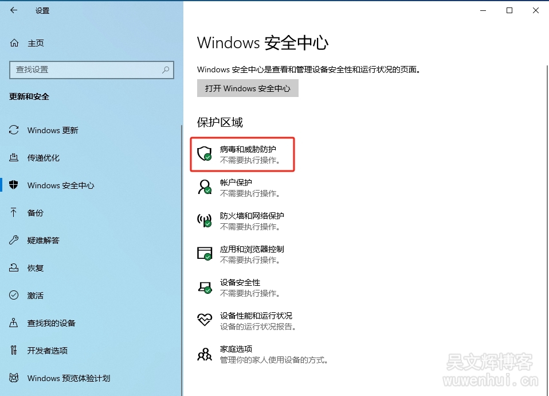This screenshot has height=396, width=549.
Task: Open Windows 更新 in the sidebar
Action: coord(53,130)
